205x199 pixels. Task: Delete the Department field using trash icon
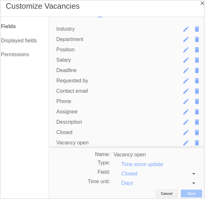point(197,39)
